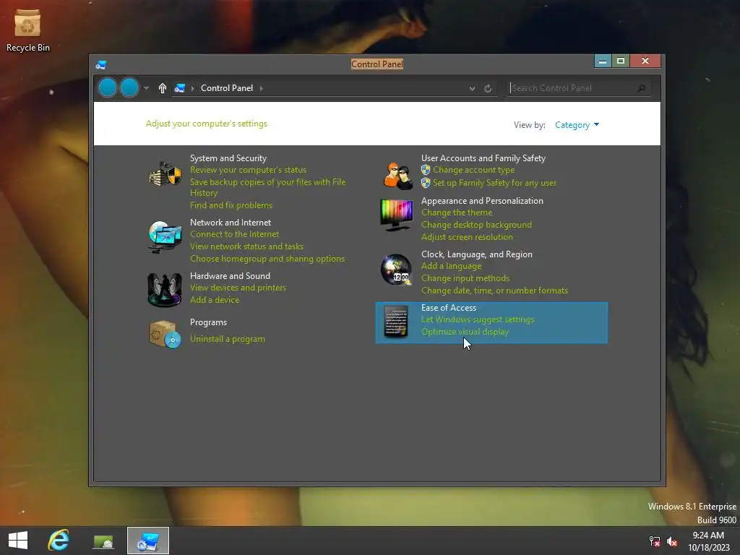Click Change the theme
The height and width of the screenshot is (555, 740).
457,212
